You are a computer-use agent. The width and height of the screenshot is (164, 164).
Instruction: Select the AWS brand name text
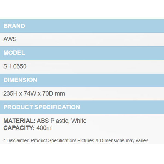click(10, 39)
